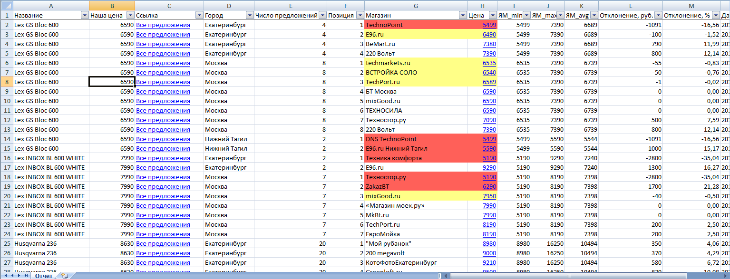Select cell DNS TechnoPoint
Screen dimensions: 730x279
click(x=416, y=139)
